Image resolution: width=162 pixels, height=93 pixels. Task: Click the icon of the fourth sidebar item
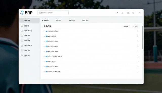tap(22, 36)
